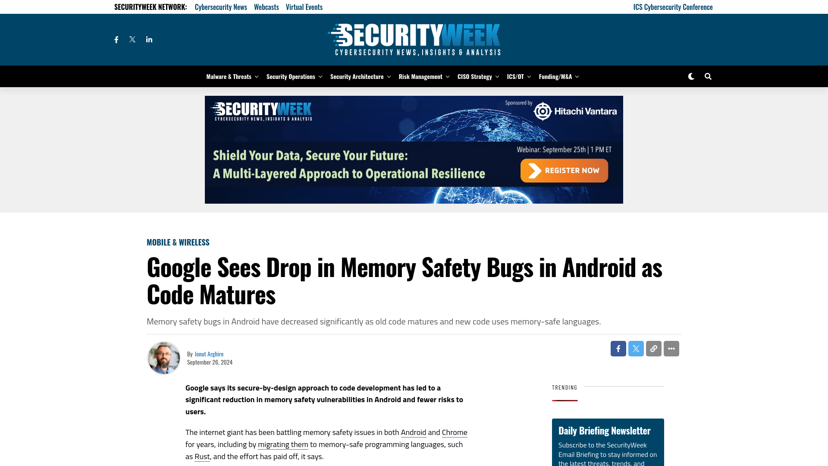Click the Hitachi Vantara sponsored banner
828x466 pixels.
[414, 149]
